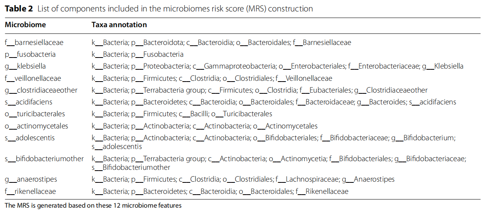This screenshot has width=501, height=210.
Task: Click the s__acidifaciens row label
Action: 28,102
